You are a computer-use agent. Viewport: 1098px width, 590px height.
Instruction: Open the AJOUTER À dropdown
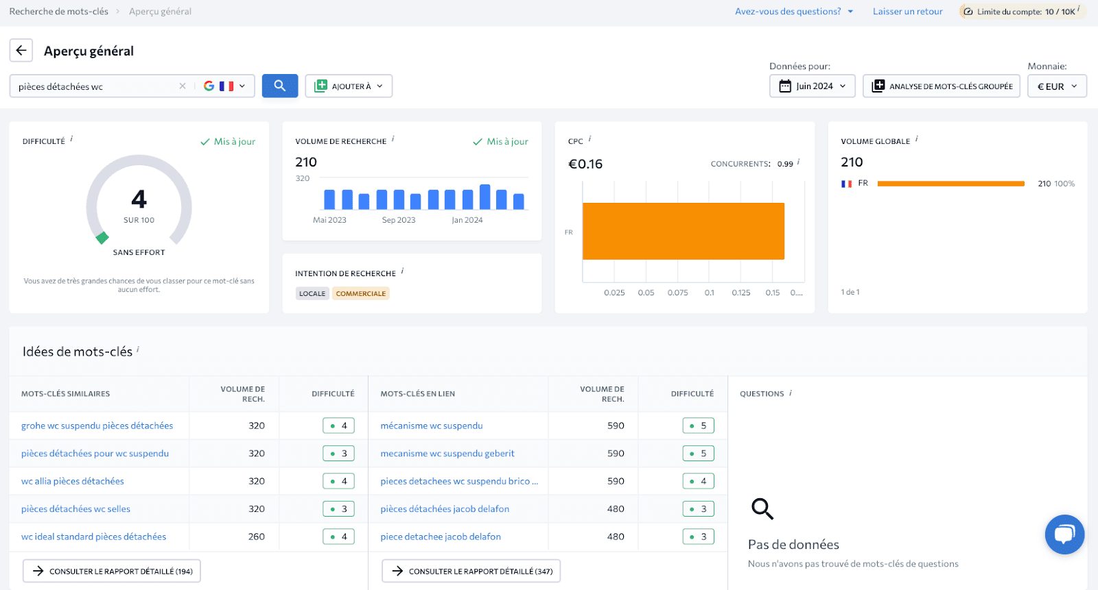click(349, 86)
